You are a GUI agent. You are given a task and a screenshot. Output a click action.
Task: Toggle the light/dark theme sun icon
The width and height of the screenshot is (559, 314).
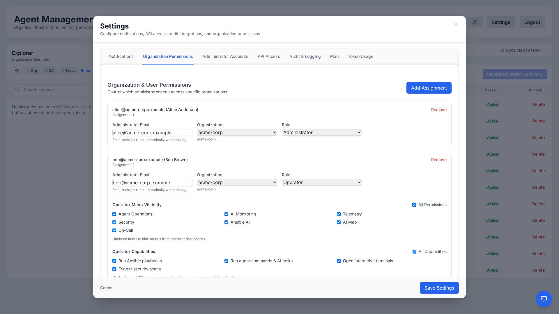(x=475, y=22)
